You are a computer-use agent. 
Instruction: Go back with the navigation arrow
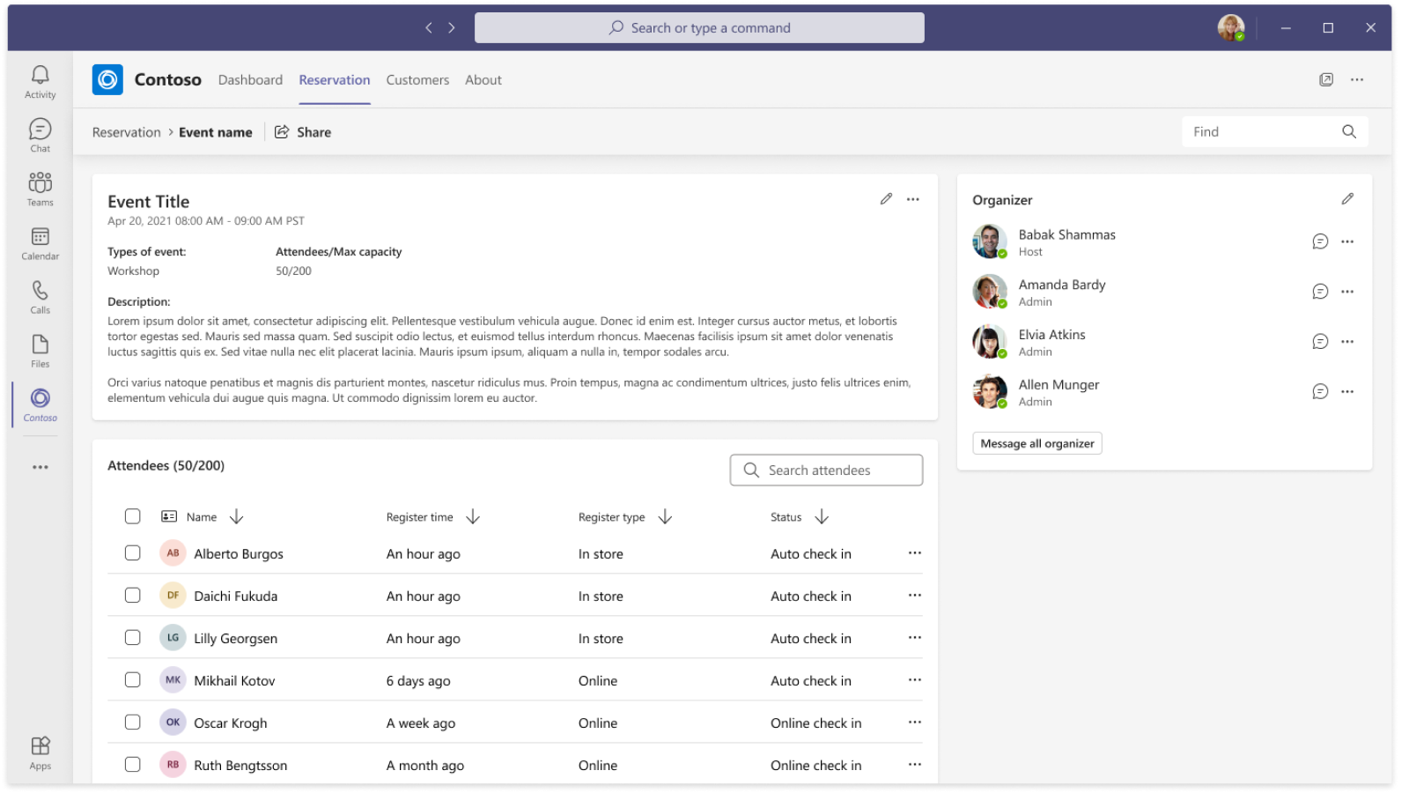click(429, 27)
